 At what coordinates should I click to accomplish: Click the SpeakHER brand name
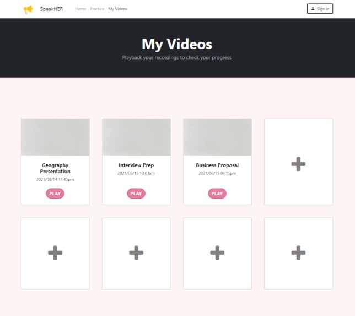tap(51, 9)
